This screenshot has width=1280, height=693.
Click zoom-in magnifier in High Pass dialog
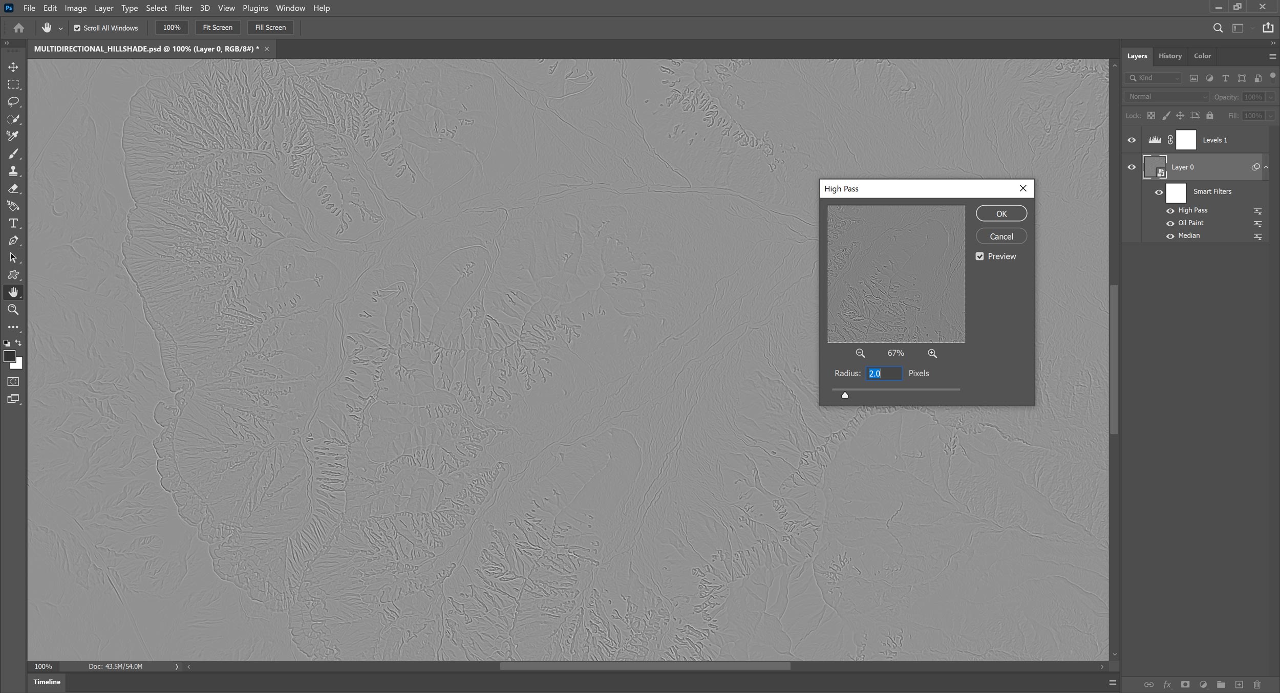click(932, 353)
